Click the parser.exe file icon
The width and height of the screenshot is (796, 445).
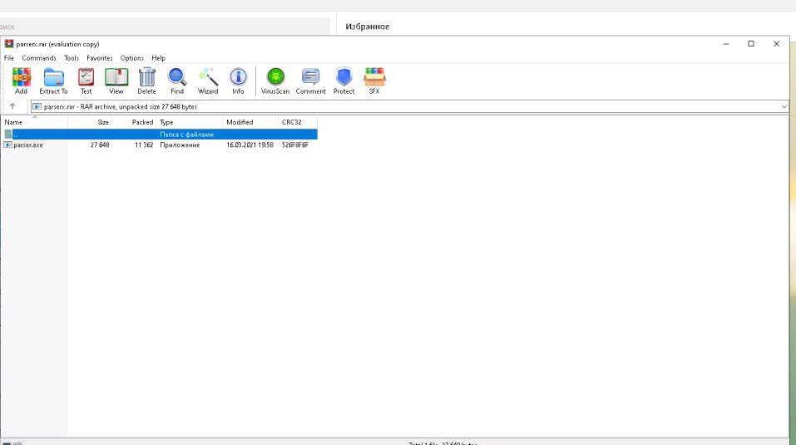click(x=7, y=145)
